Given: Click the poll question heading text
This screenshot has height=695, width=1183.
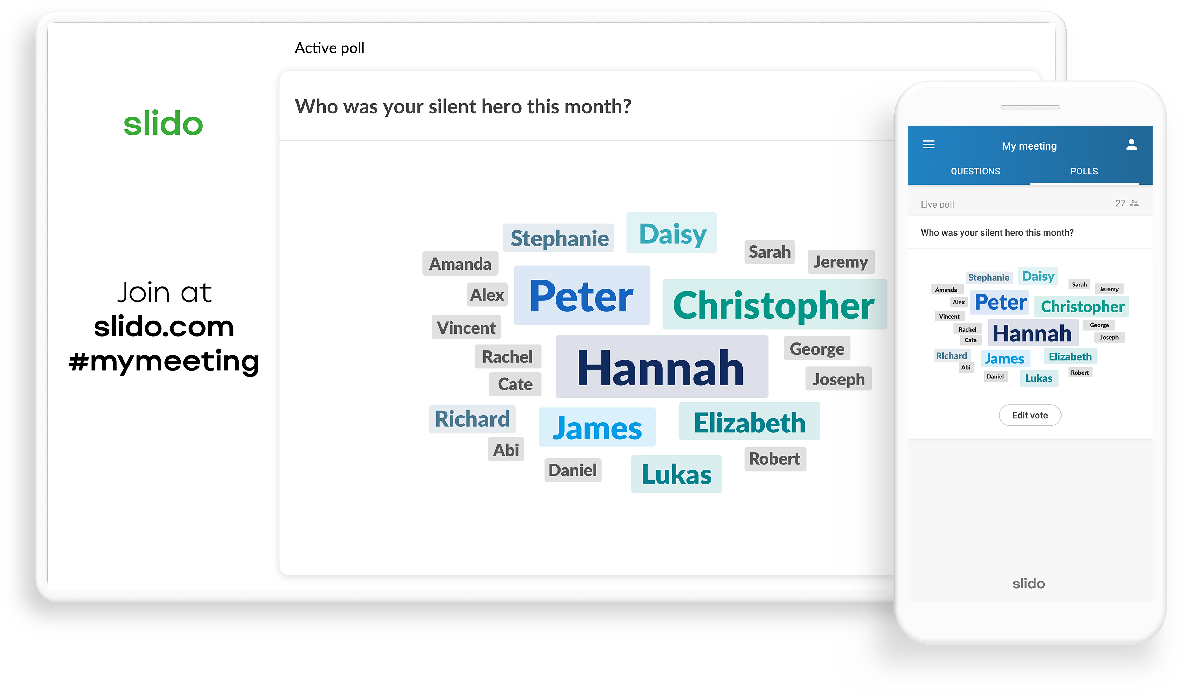Looking at the screenshot, I should tap(462, 106).
